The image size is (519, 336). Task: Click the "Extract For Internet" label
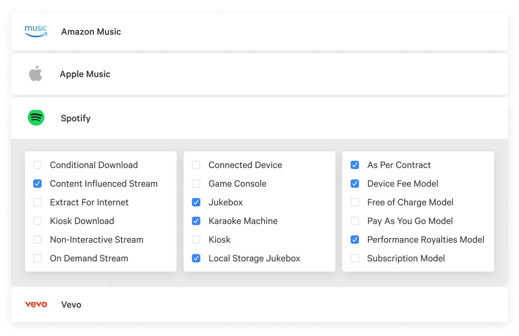tap(89, 202)
